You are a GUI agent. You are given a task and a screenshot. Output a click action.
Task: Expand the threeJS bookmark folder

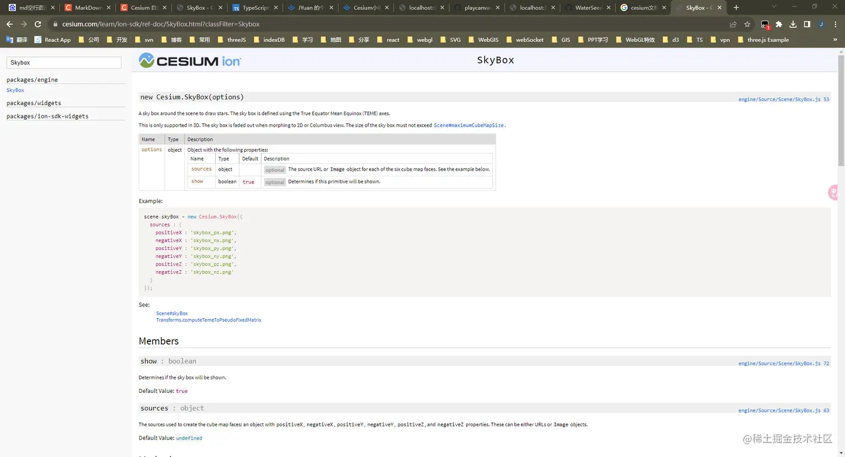pyautogui.click(x=232, y=40)
